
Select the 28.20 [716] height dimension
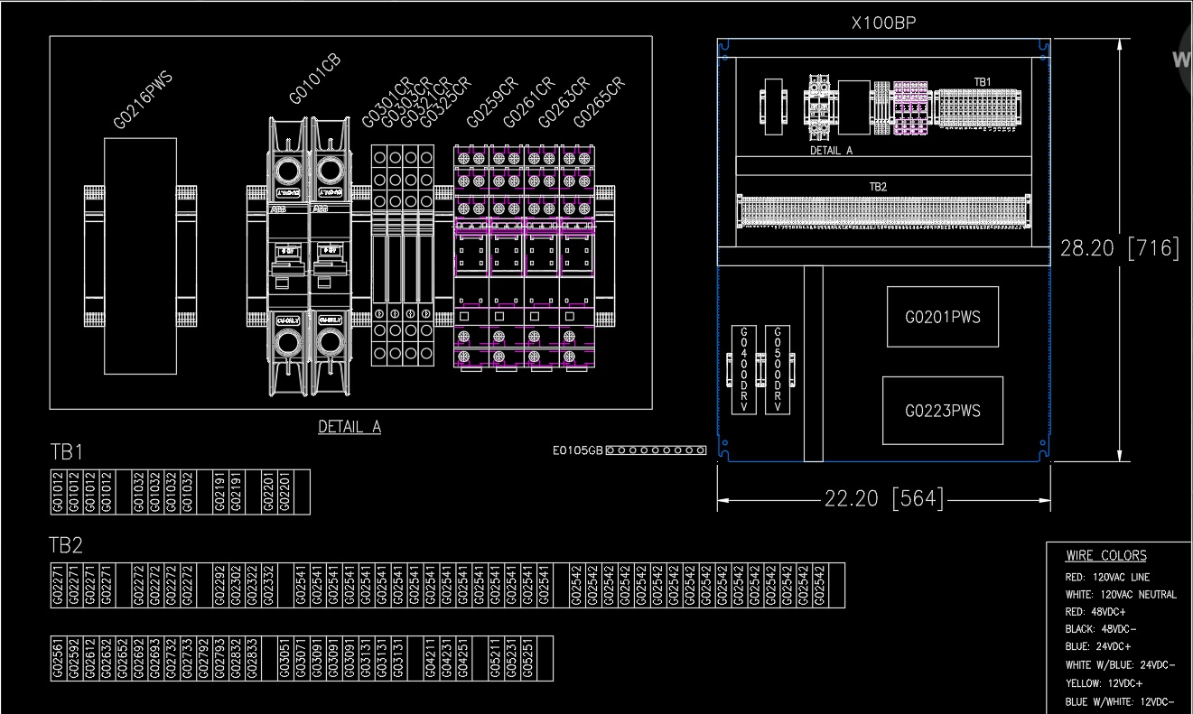1120,249
